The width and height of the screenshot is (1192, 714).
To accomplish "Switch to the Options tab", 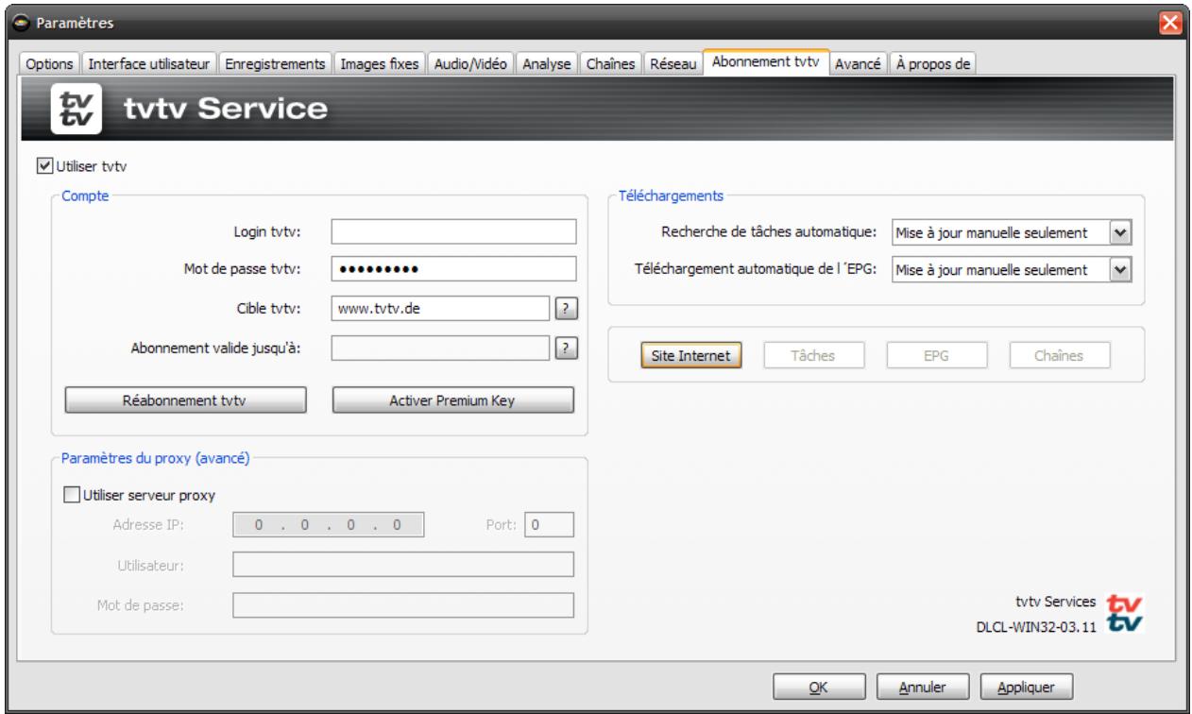I will point(47,63).
